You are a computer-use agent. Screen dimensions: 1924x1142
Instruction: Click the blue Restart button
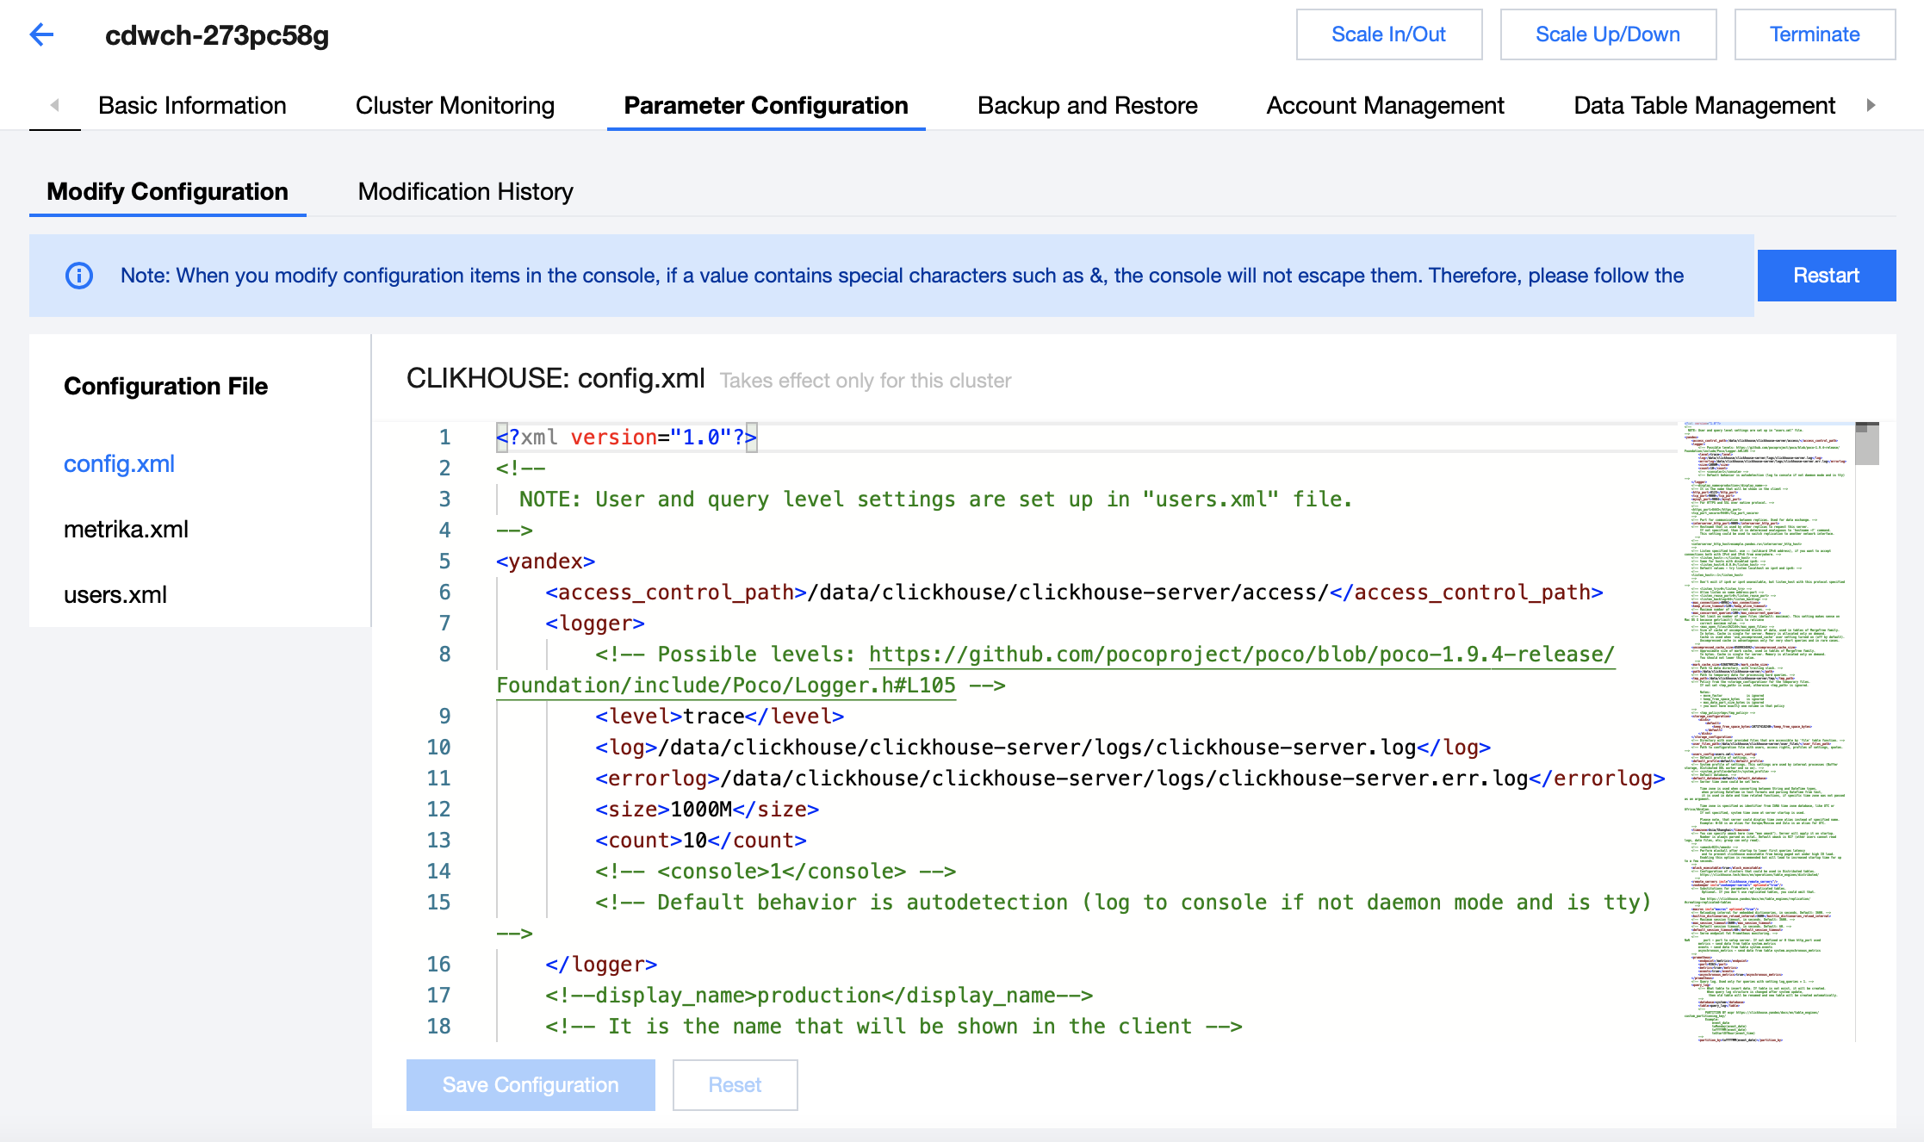coord(1826,276)
